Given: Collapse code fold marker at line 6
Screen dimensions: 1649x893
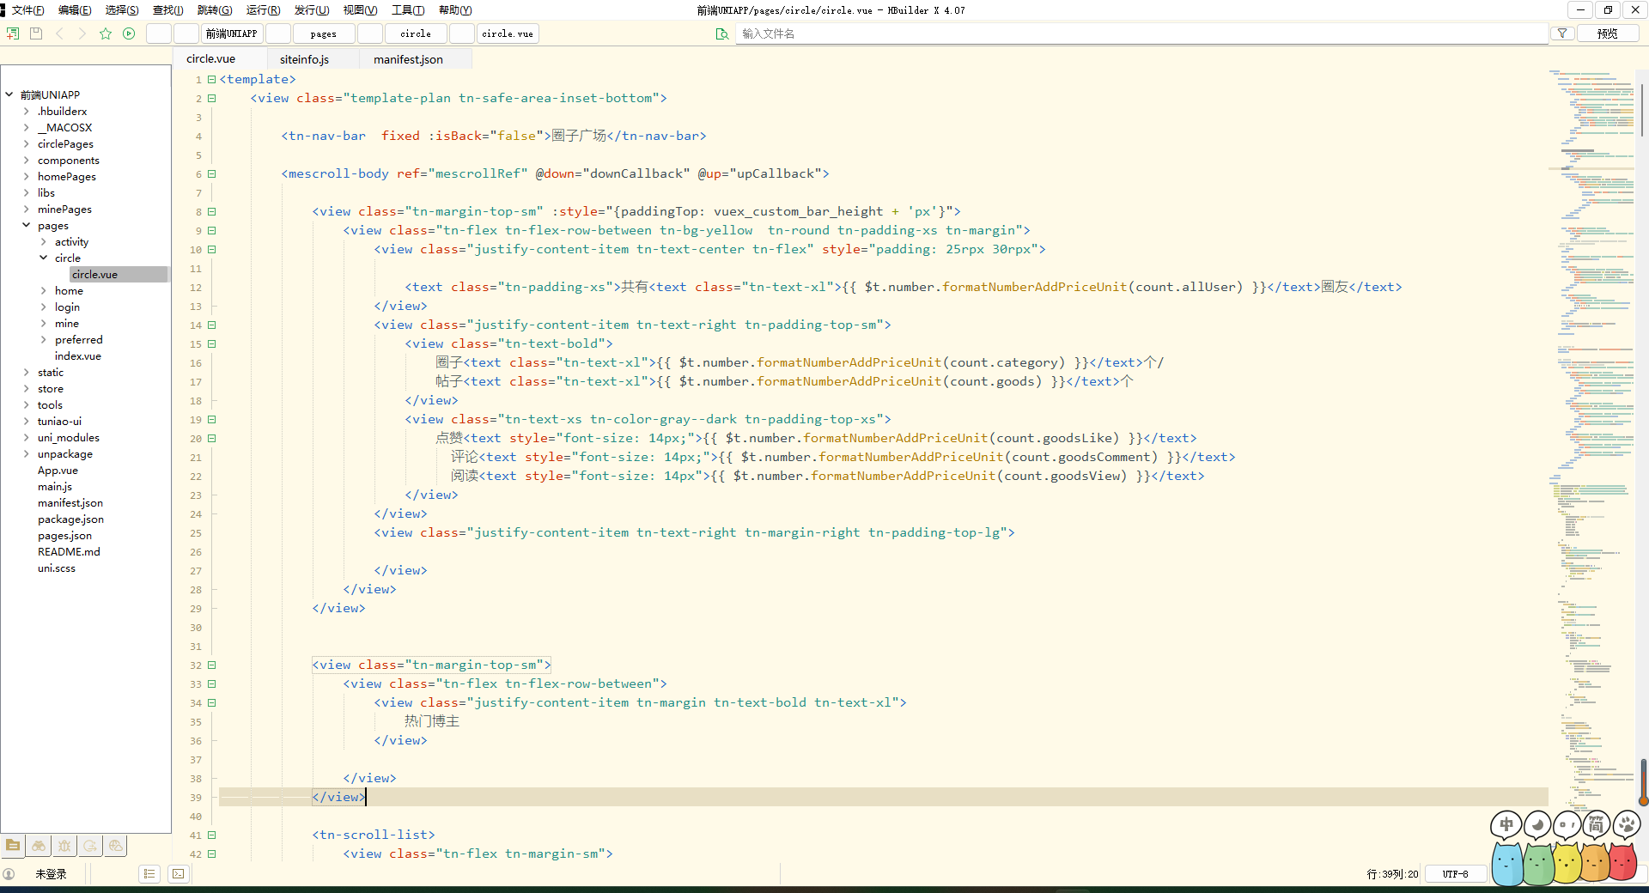Looking at the screenshot, I should pos(211,173).
